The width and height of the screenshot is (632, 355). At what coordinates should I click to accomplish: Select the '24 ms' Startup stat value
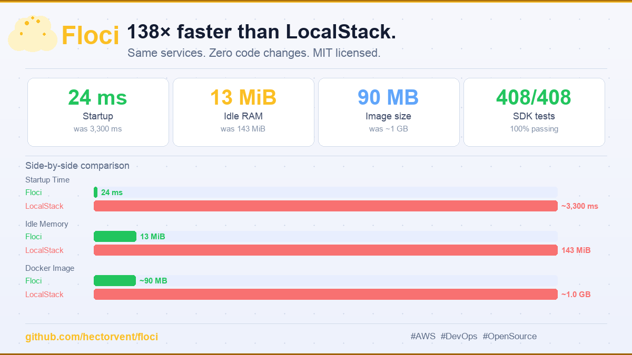pos(98,97)
